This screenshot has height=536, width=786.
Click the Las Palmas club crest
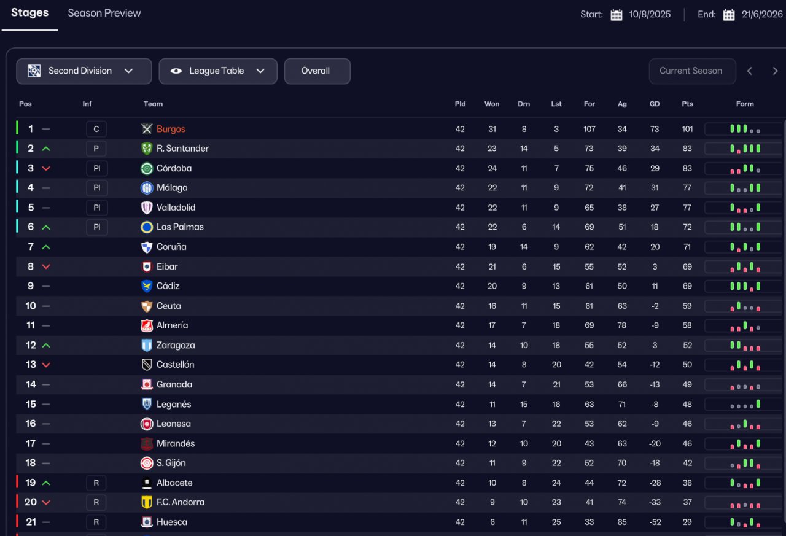point(147,227)
